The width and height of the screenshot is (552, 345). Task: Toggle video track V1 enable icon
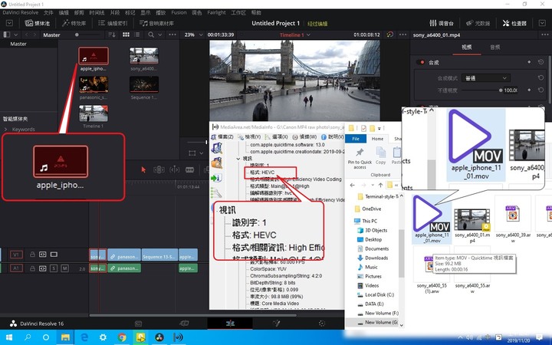pyautogui.click(x=54, y=255)
